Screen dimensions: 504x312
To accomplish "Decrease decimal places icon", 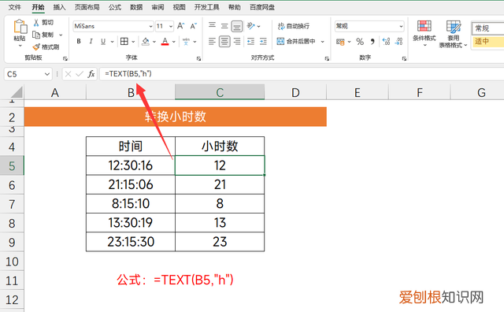I will click(x=398, y=41).
